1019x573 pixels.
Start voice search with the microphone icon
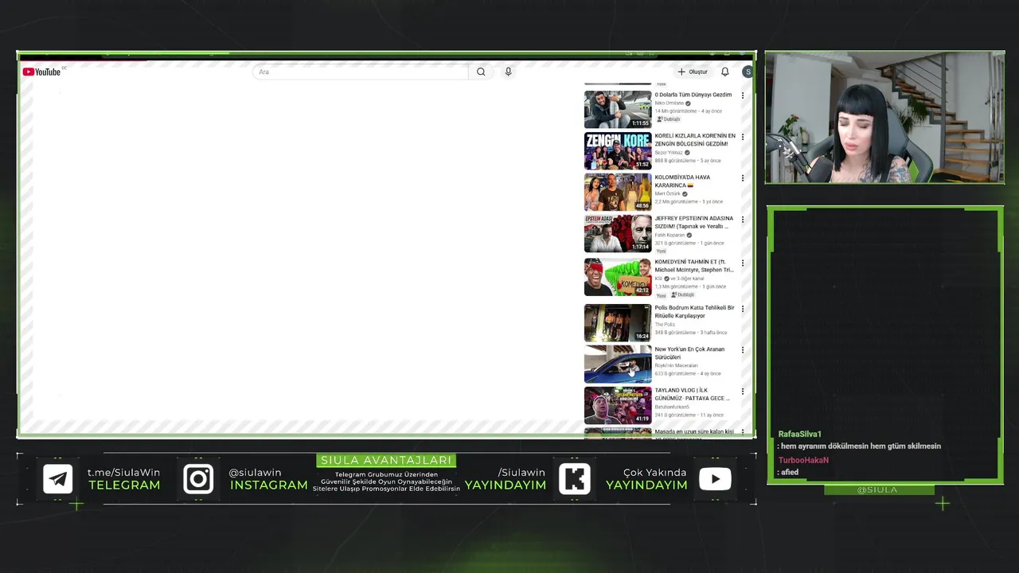coord(508,72)
